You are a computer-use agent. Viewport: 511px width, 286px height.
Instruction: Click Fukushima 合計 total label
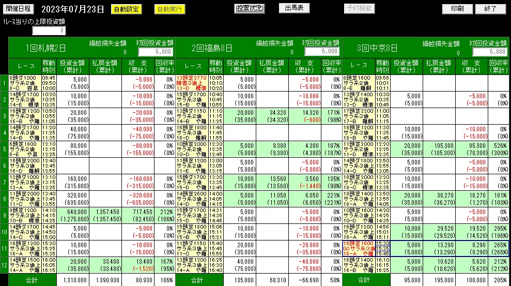[199, 280]
